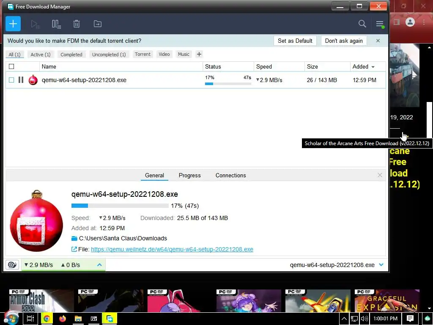The image size is (433, 325).
Task: Select the Music filter
Action: pos(184,54)
